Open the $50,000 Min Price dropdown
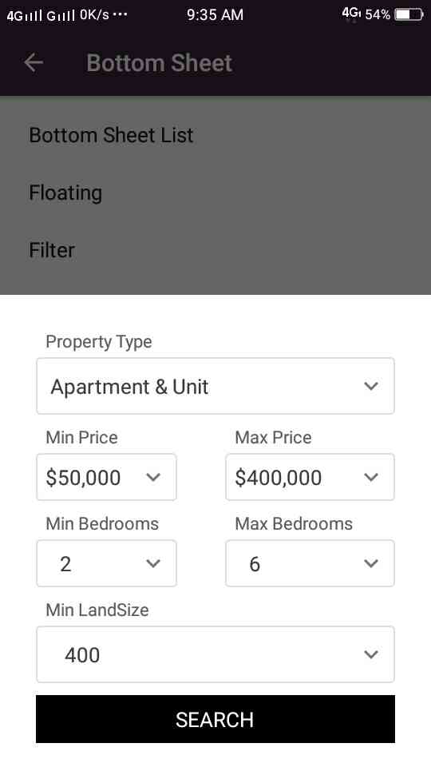This screenshot has width=431, height=767. [x=106, y=477]
